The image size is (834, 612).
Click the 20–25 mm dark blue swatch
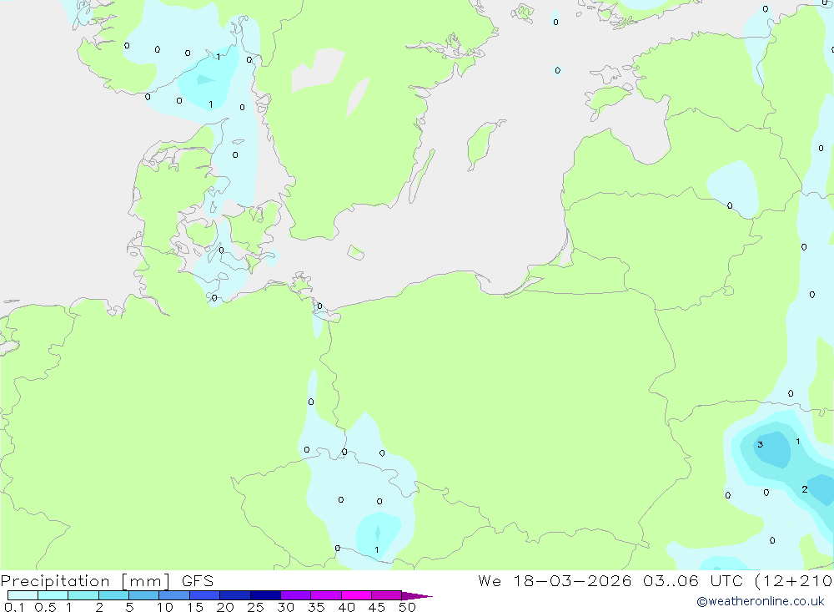(x=235, y=595)
